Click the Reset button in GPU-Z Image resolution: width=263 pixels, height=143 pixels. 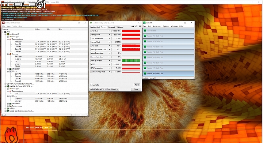[x=137, y=85]
